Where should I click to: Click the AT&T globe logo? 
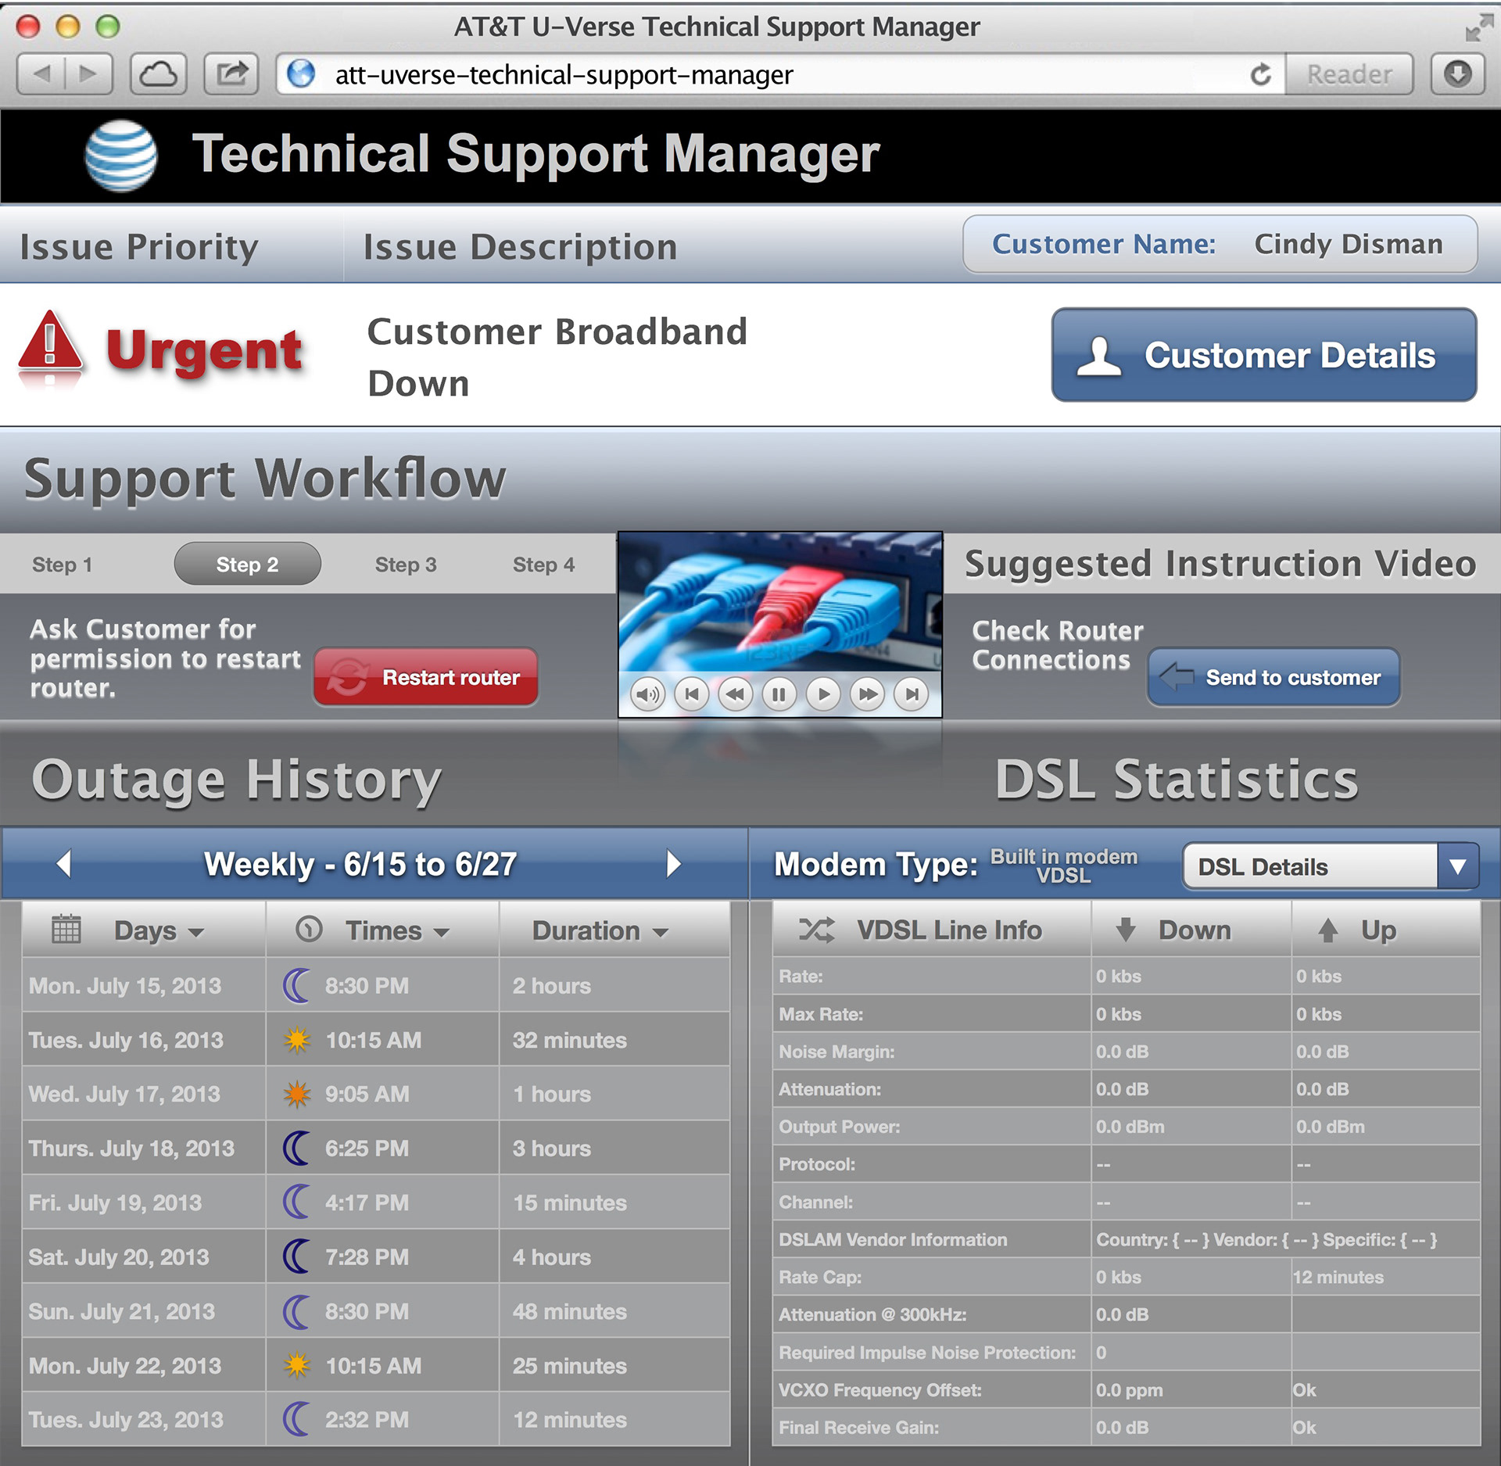pos(120,156)
